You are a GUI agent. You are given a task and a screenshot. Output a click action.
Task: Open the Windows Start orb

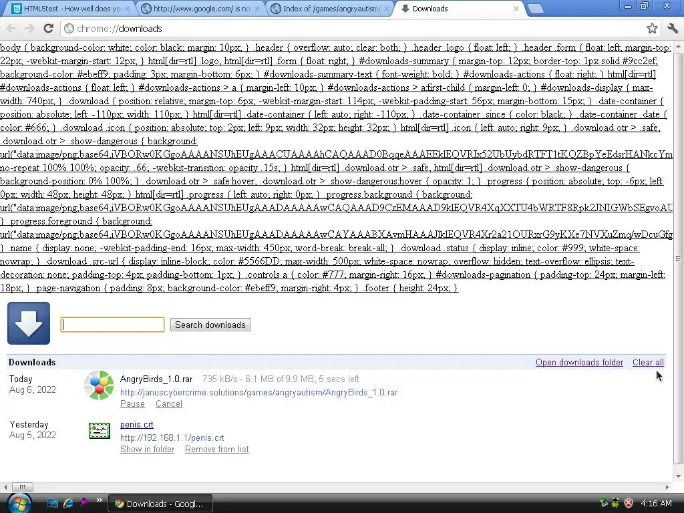coord(19,503)
